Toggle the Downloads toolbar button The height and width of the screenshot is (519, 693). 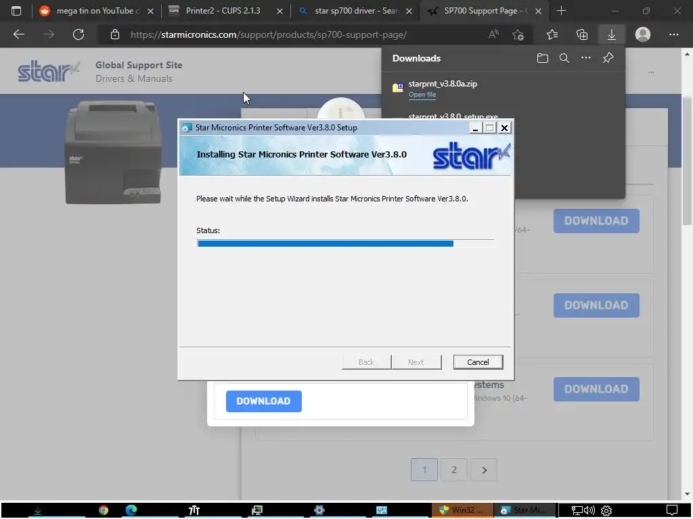pos(612,34)
